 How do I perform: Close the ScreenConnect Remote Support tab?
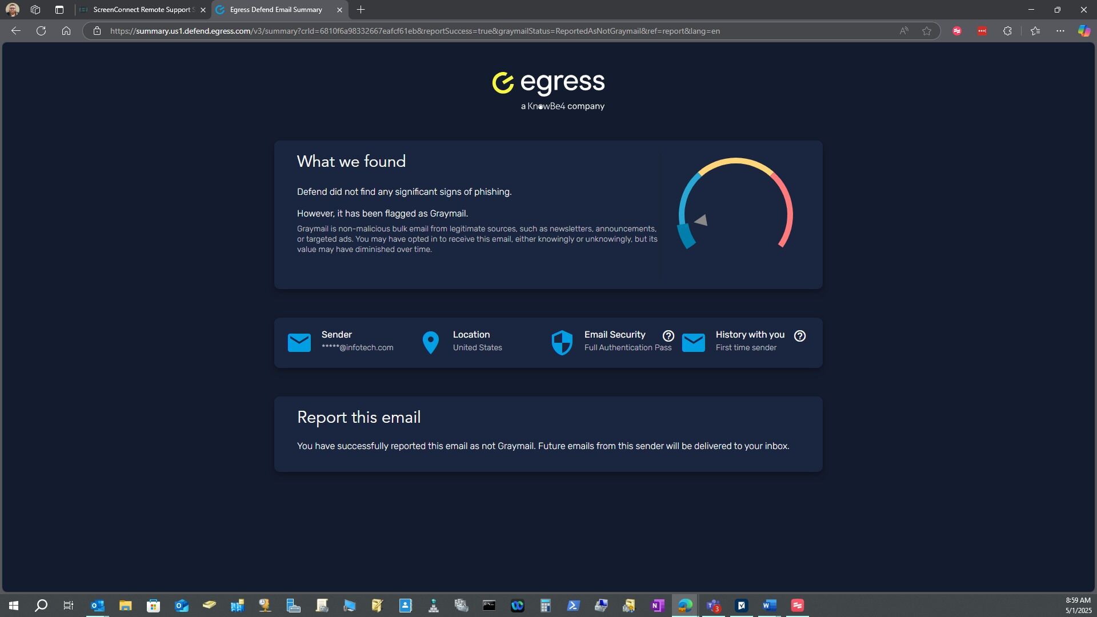pos(203,10)
